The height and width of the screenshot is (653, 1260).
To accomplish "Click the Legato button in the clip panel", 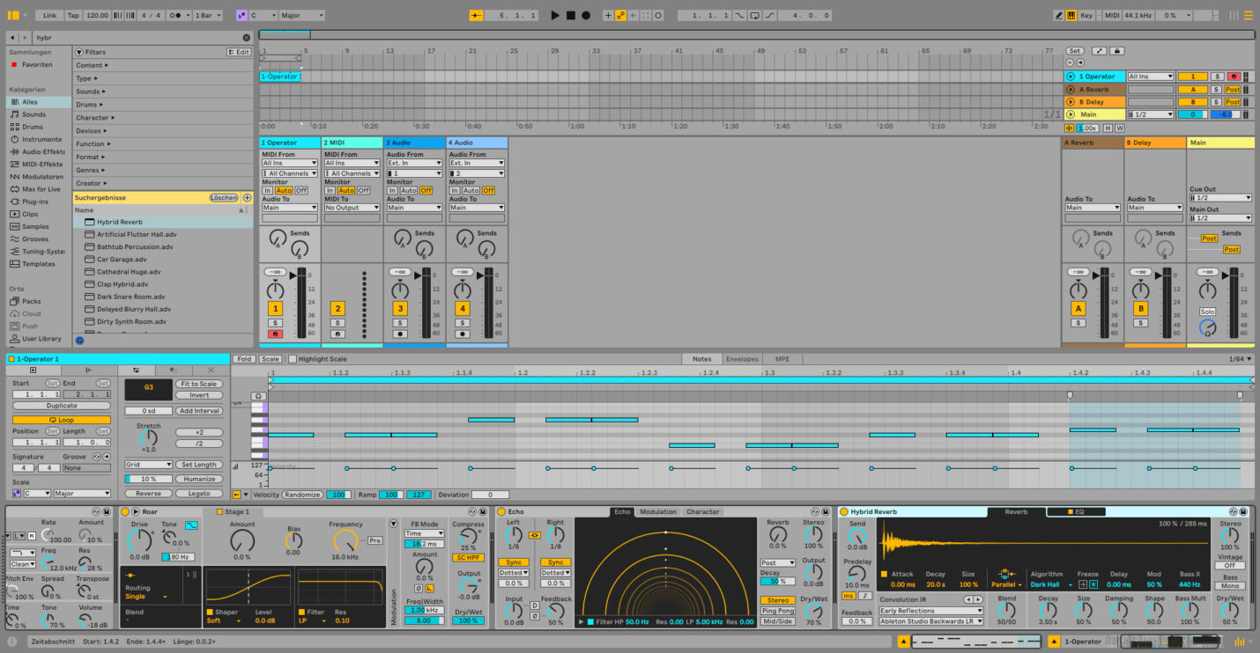I will [x=199, y=494].
